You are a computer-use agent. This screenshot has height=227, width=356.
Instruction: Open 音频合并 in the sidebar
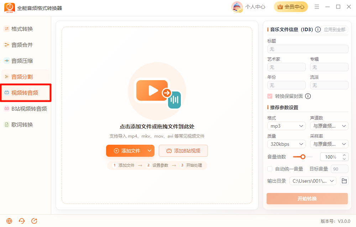[25, 45]
